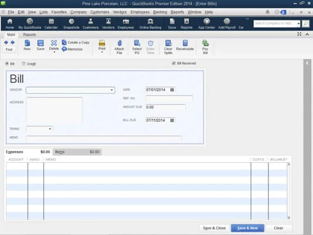Image resolution: width=313 pixels, height=235 pixels.
Task: Open Online Banking icon
Action: (150, 23)
